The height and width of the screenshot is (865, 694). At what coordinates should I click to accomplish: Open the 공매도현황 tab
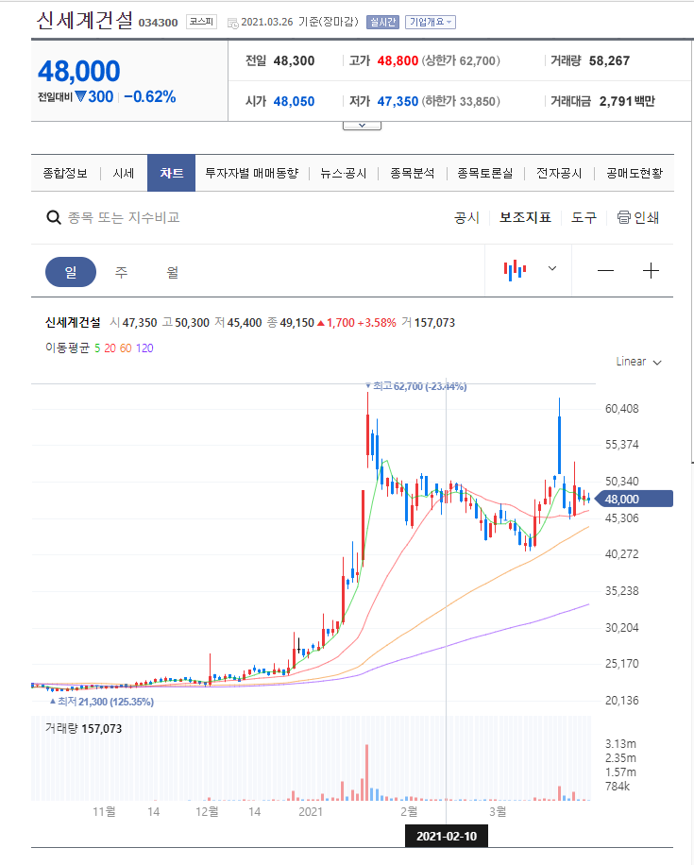[x=634, y=173]
